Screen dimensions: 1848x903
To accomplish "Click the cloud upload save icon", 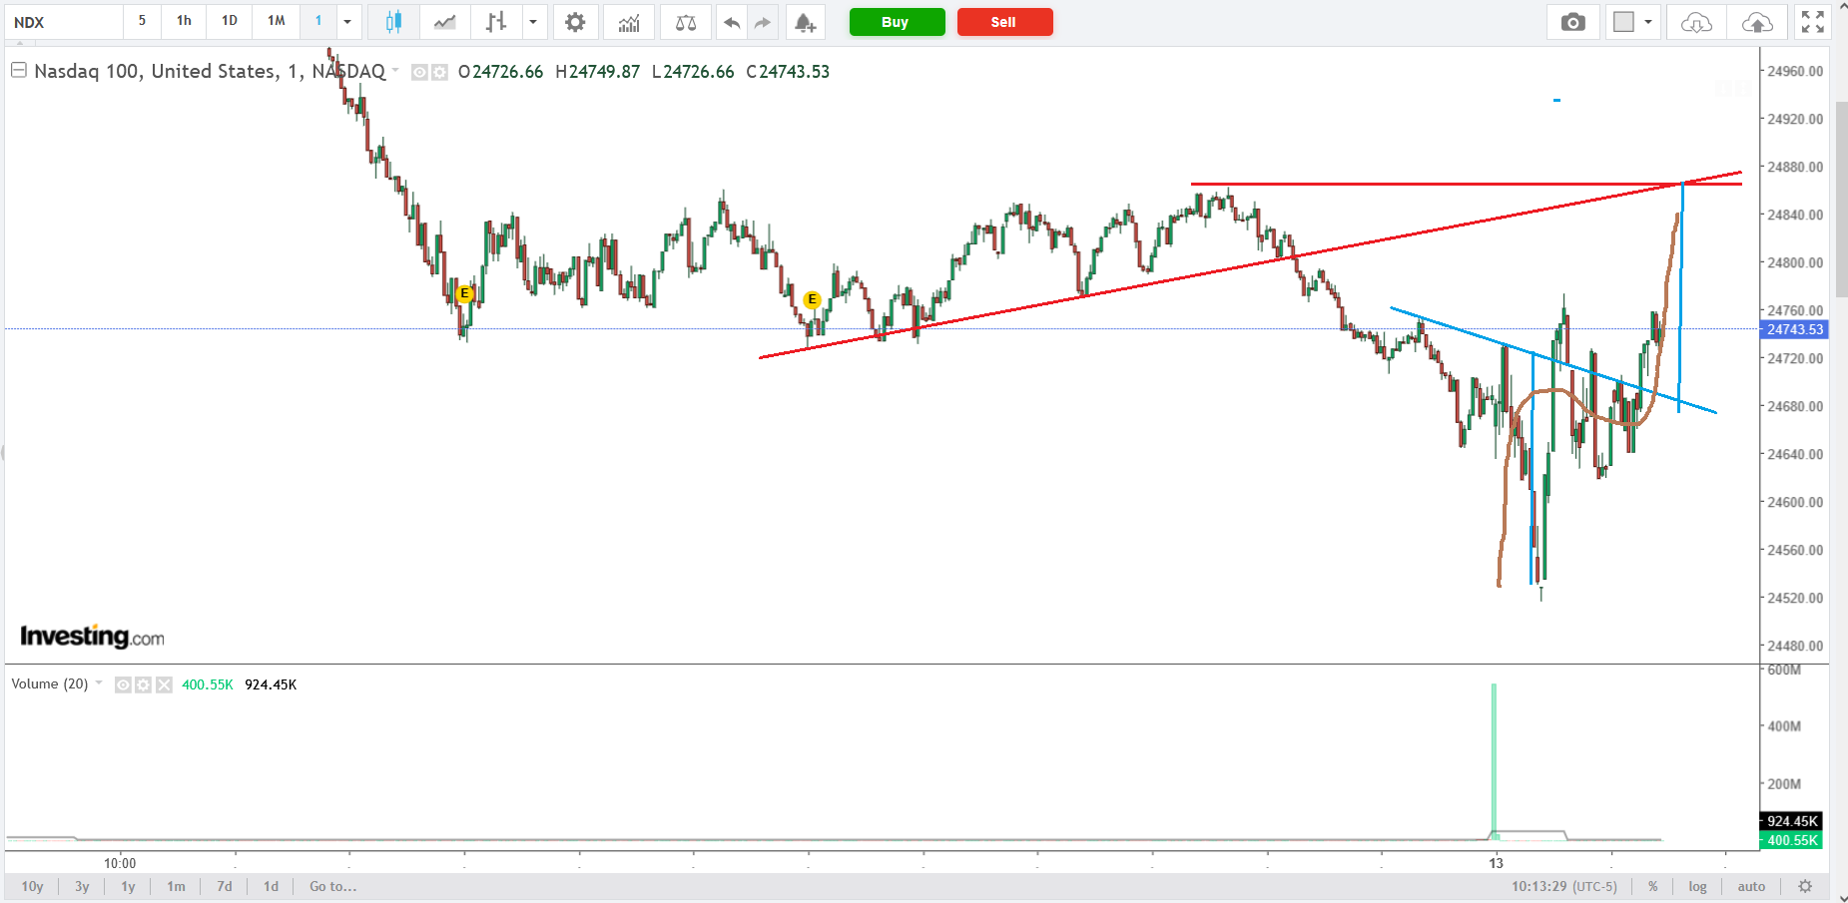I will (1757, 22).
